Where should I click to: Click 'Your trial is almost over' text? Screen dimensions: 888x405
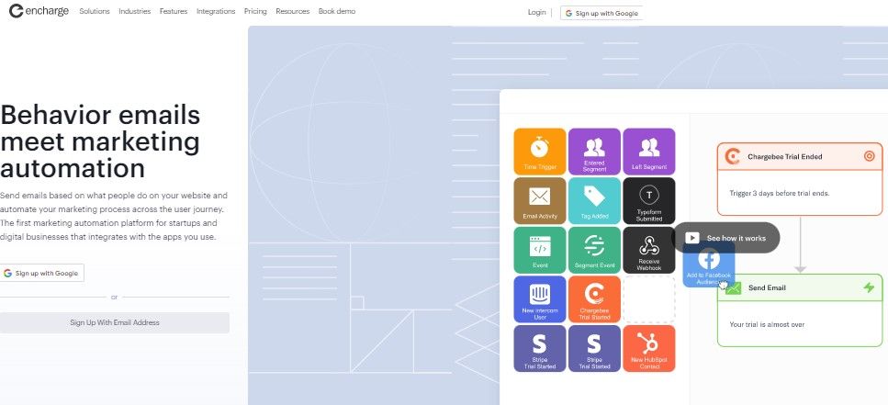pyautogui.click(x=767, y=324)
